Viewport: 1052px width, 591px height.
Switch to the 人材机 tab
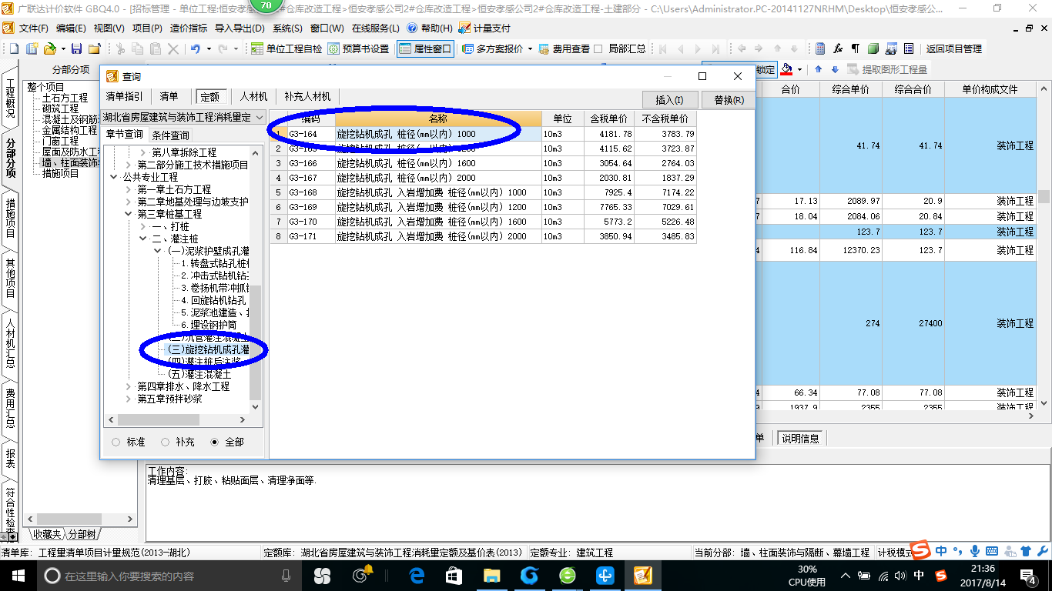[253, 96]
